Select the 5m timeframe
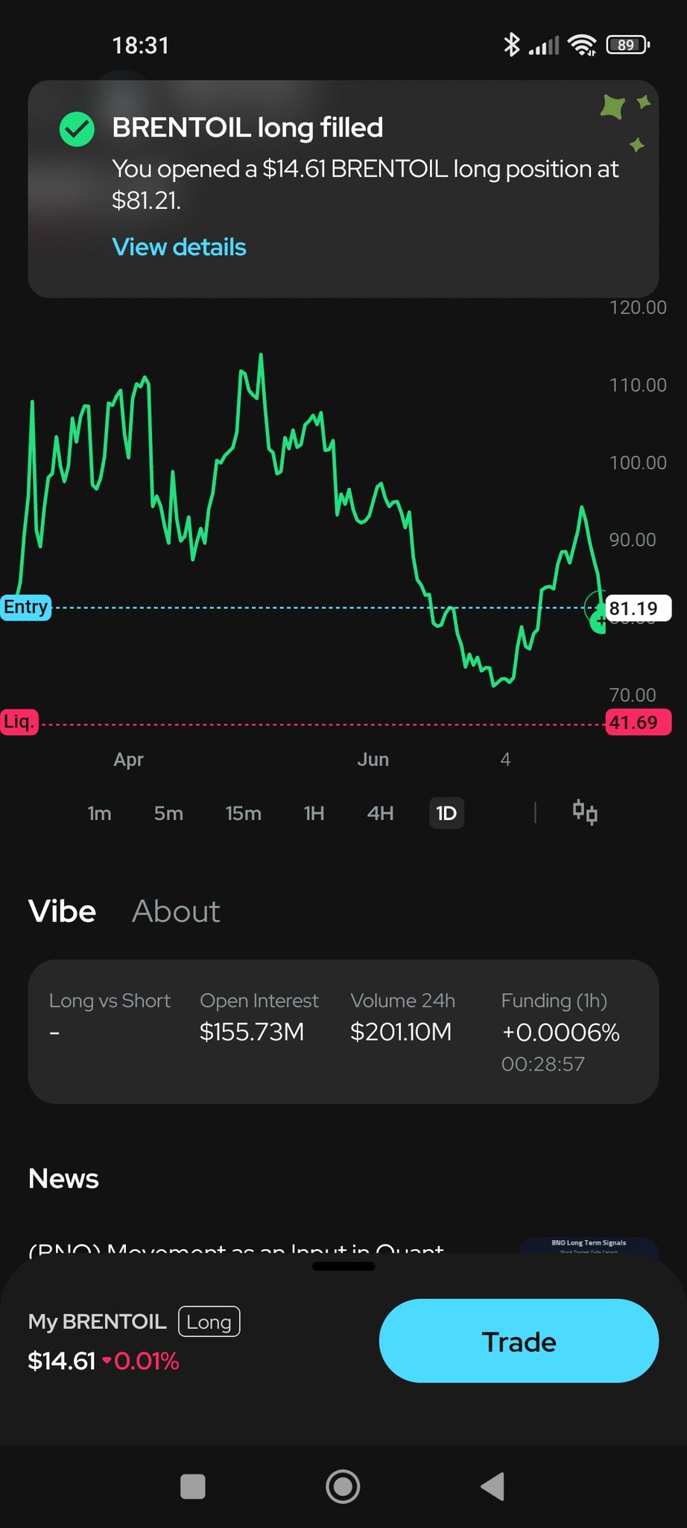 point(168,813)
